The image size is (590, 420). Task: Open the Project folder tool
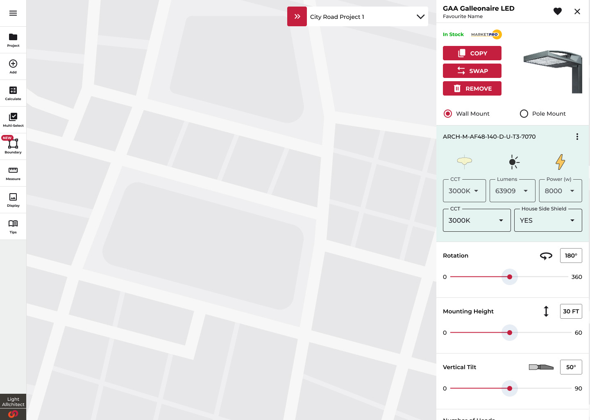[13, 40]
